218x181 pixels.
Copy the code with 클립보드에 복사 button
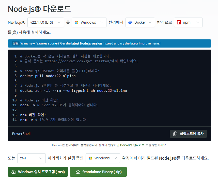[x=188, y=134]
